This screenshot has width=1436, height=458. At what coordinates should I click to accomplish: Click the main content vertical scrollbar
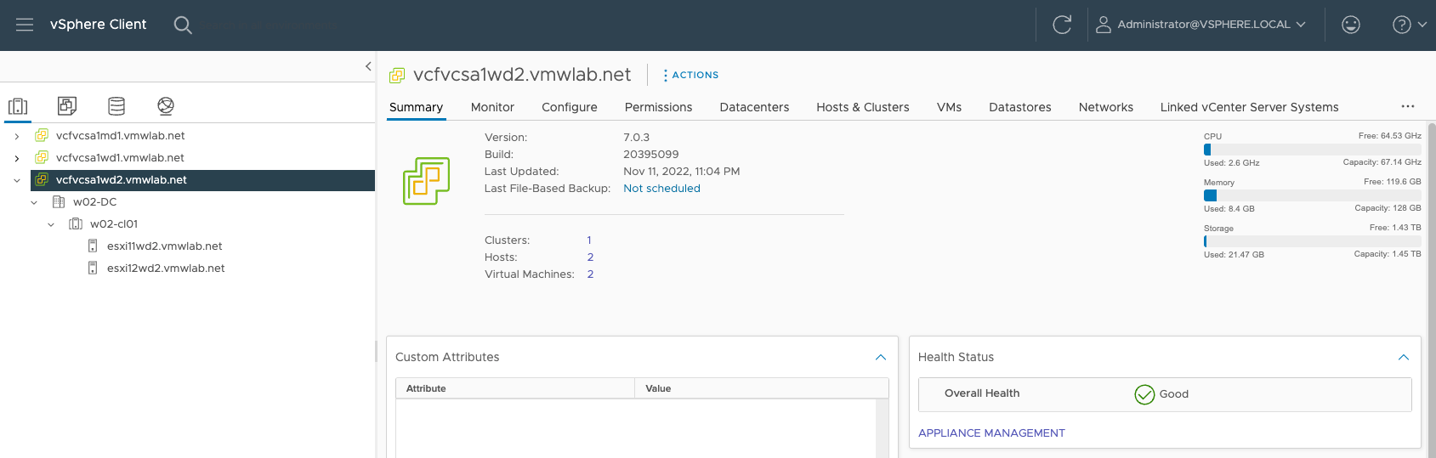pos(1431,289)
